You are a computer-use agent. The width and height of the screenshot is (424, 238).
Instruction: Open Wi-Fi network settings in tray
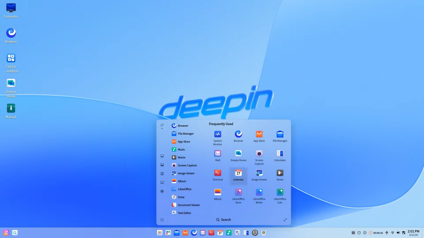[x=393, y=233]
